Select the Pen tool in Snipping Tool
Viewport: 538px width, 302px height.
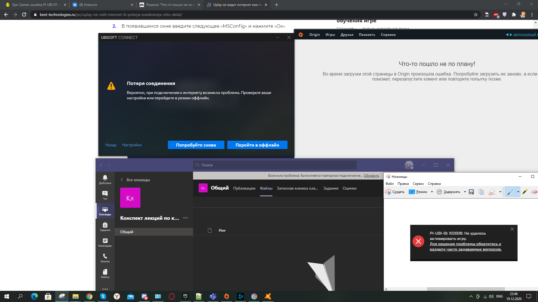pyautogui.click(x=510, y=192)
